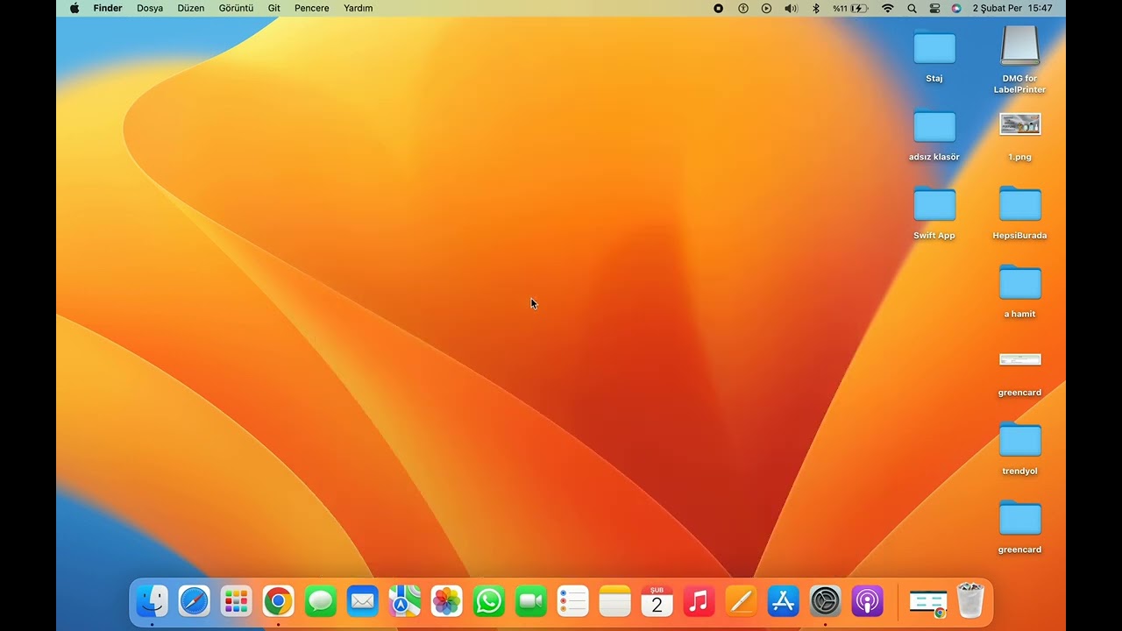
Task: Select the adsız klasör folder
Action: tap(934, 126)
